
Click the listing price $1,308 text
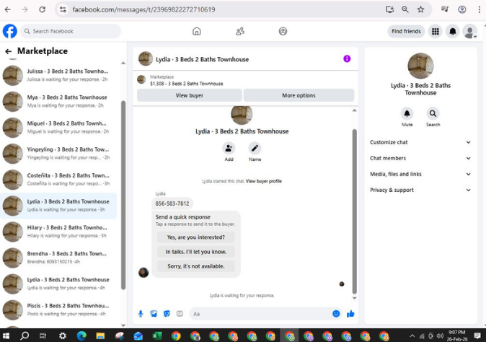click(x=156, y=84)
